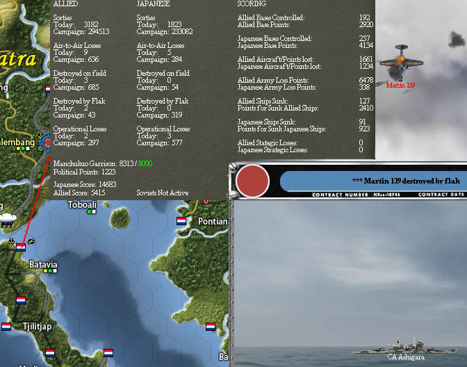The height and width of the screenshot is (367, 467).
Task: Click 'Allied Score: 5415'
Action: pos(79,193)
